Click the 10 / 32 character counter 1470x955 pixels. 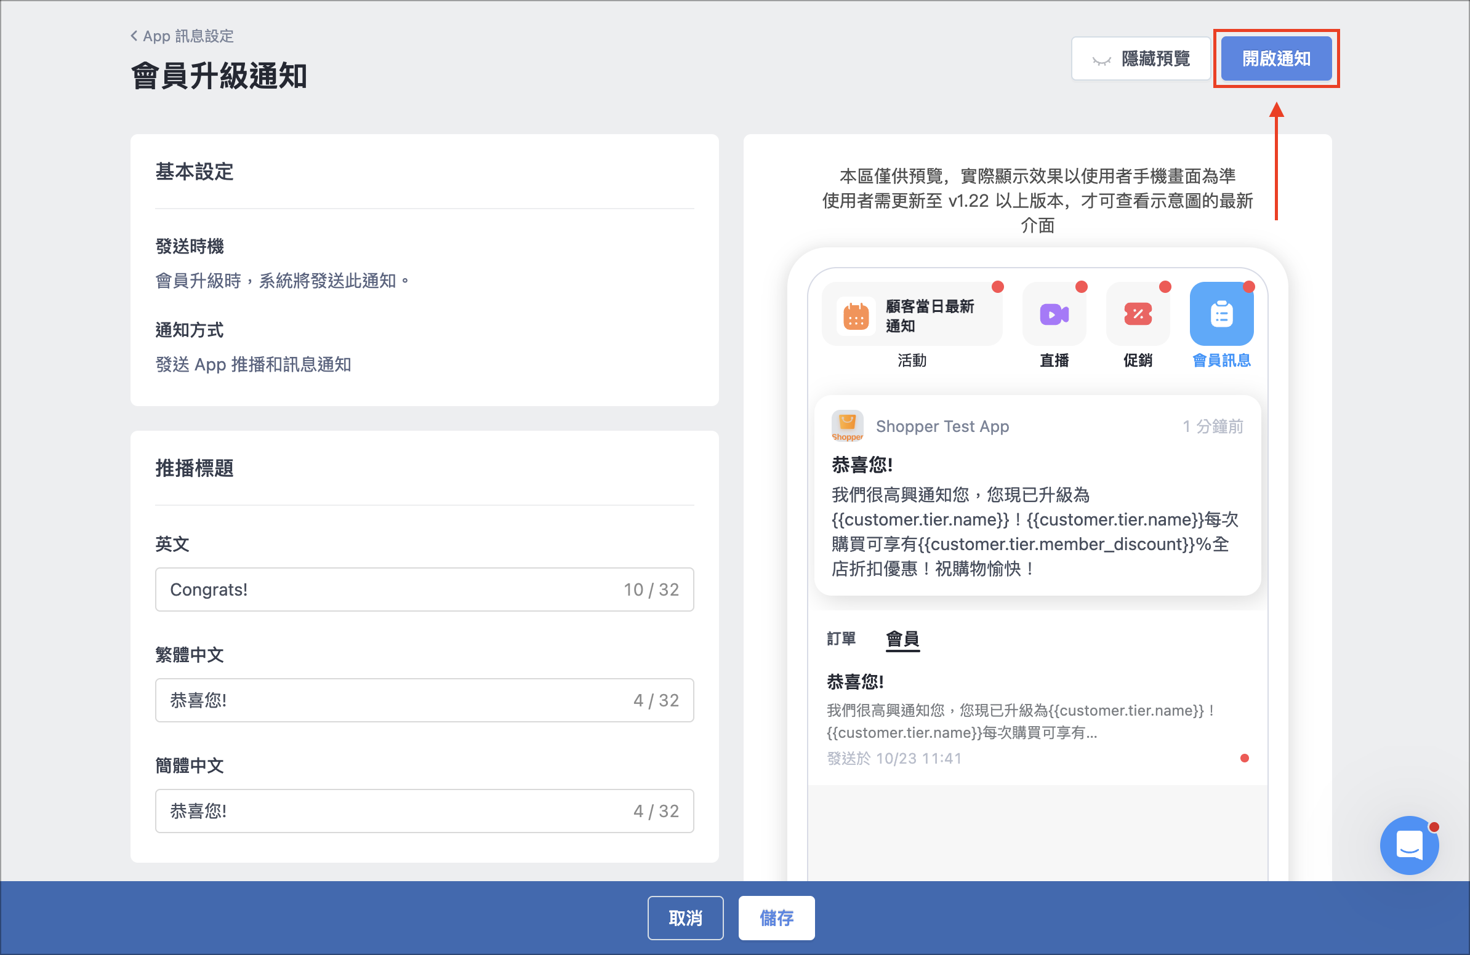651,589
